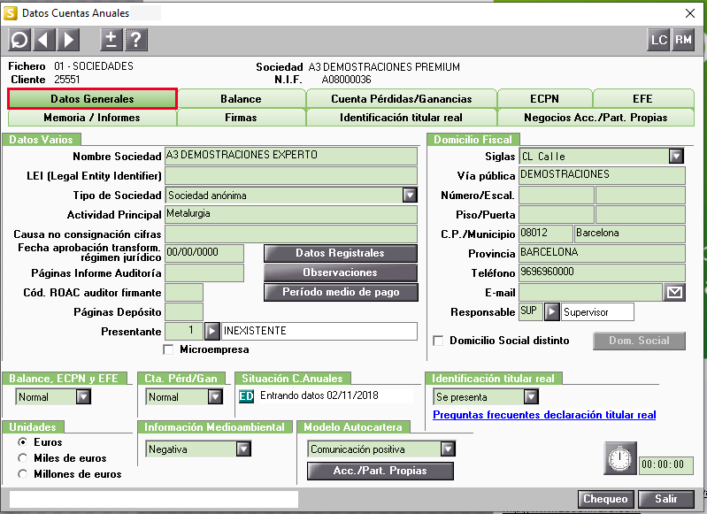Click Causa no consignación cifras field
This screenshot has width=707, height=514.
pos(291,234)
